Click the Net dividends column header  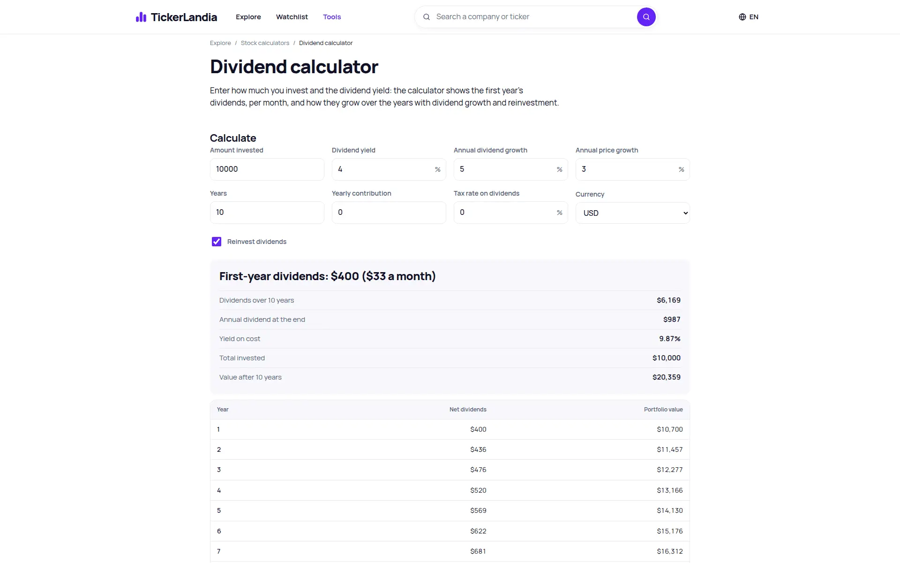point(468,410)
